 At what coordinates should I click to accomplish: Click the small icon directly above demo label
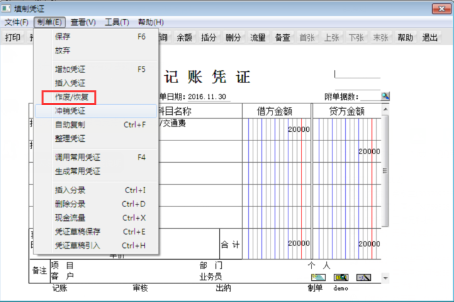point(340,278)
